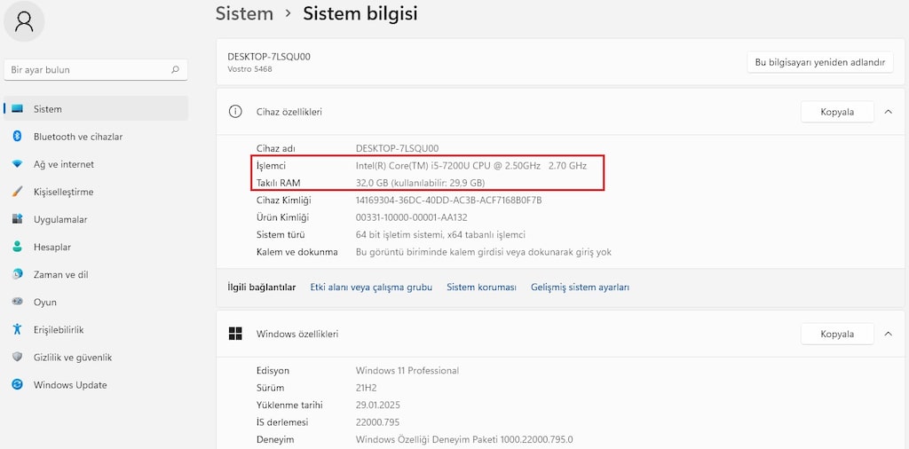Click the Erişilebilirlik accessibility icon

(17, 330)
